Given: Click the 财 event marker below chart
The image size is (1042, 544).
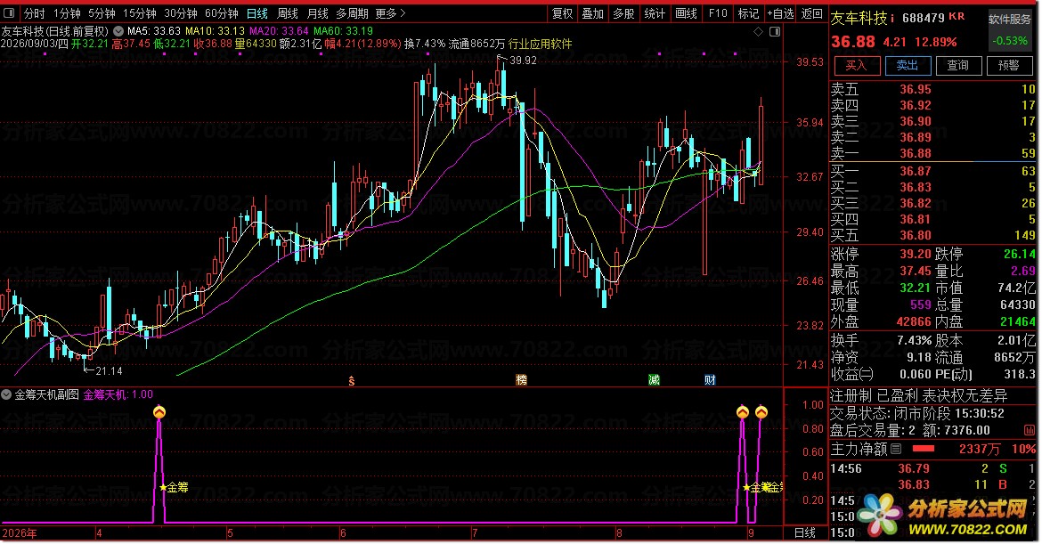Looking at the screenshot, I should pos(710,380).
